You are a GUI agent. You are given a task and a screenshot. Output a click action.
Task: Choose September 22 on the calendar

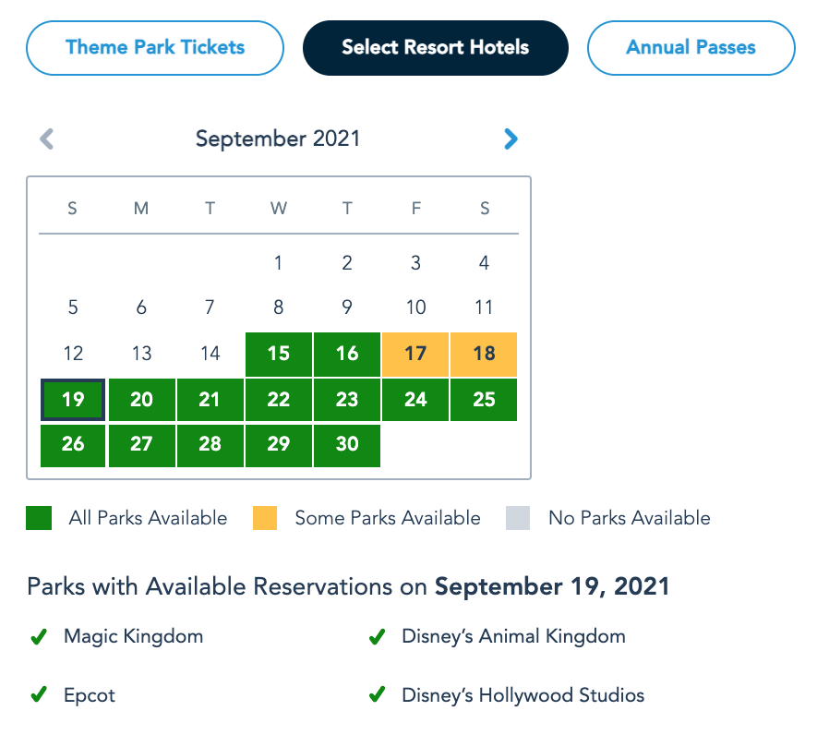279,400
